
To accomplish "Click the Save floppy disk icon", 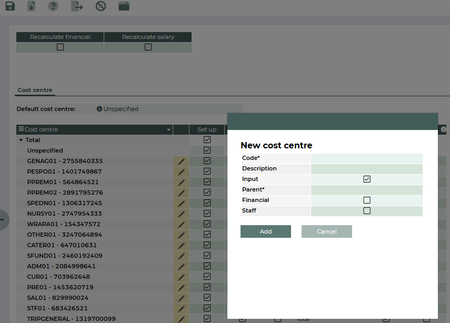I will click(x=10, y=6).
